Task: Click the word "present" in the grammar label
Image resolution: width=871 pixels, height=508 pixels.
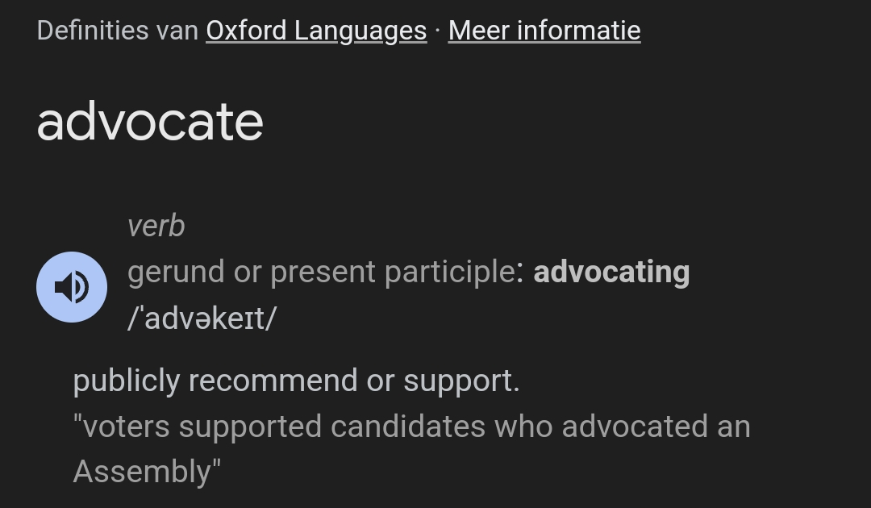Action: 323,273
